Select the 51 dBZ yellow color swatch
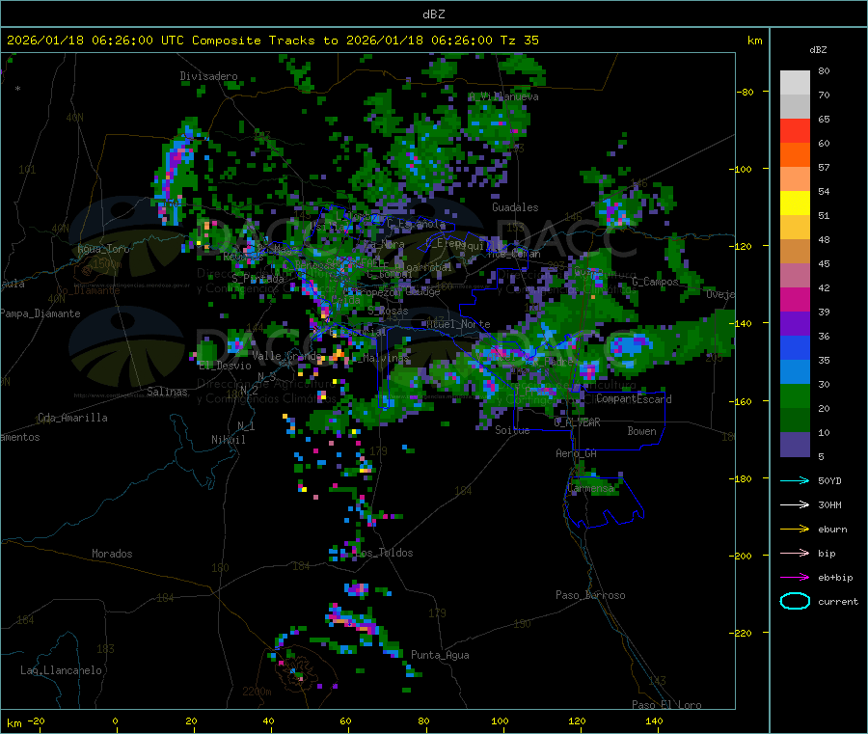Screen dimensions: 868x734 pyautogui.click(x=795, y=204)
